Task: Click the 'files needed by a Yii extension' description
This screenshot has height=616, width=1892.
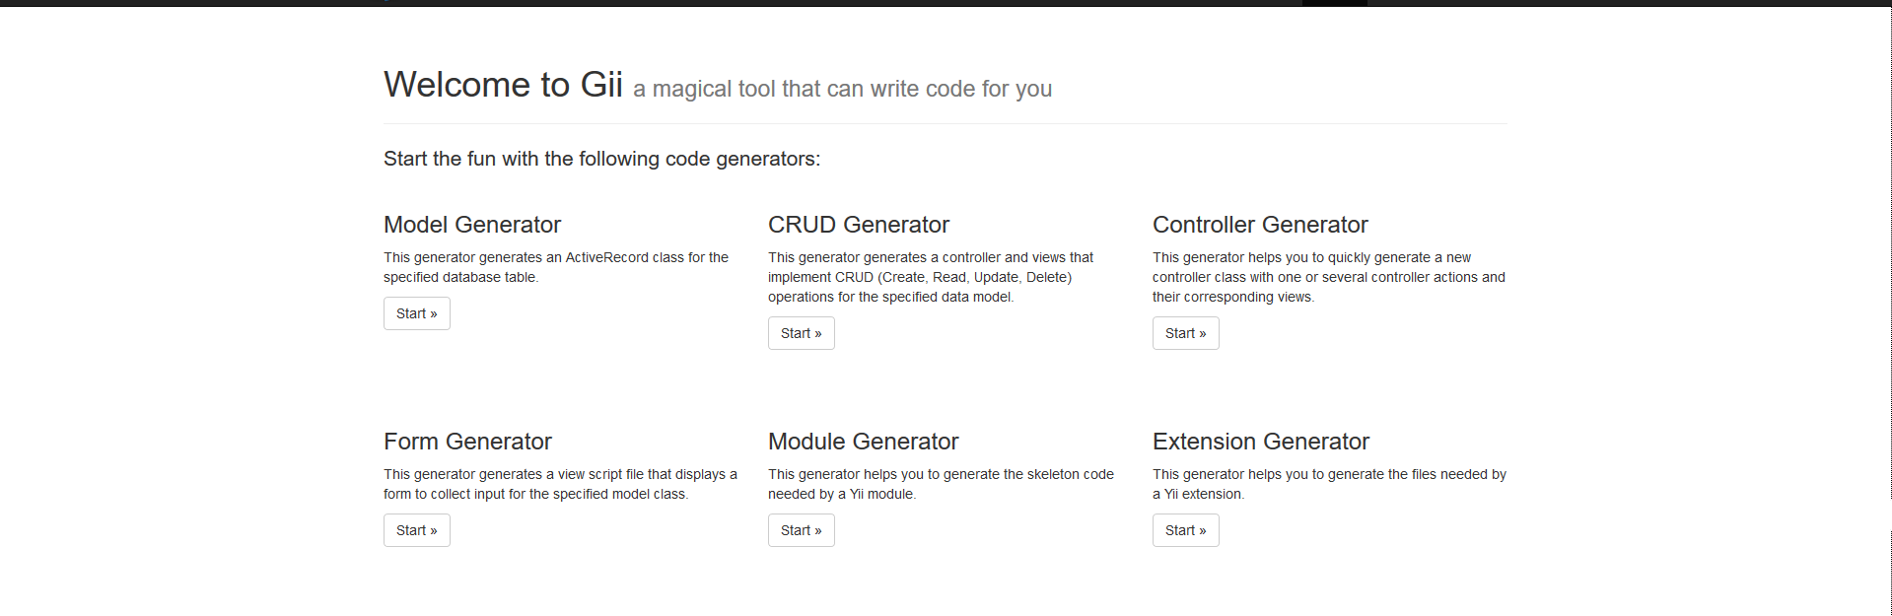Action: 1329,484
